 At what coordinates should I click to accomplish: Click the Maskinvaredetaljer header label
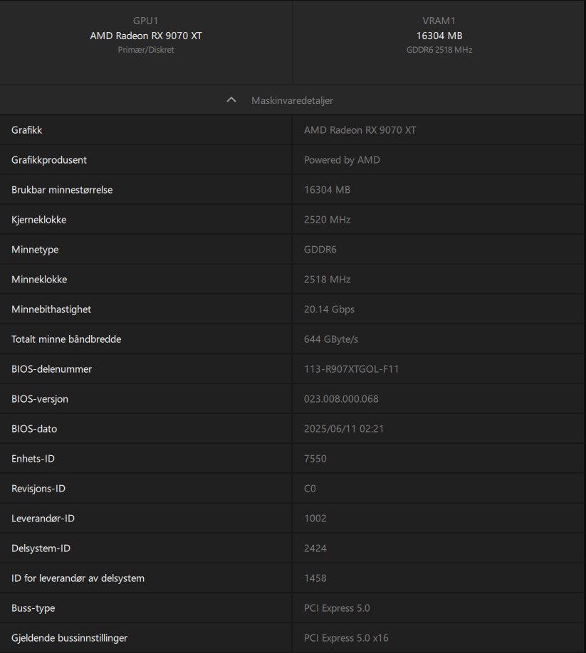click(x=292, y=100)
